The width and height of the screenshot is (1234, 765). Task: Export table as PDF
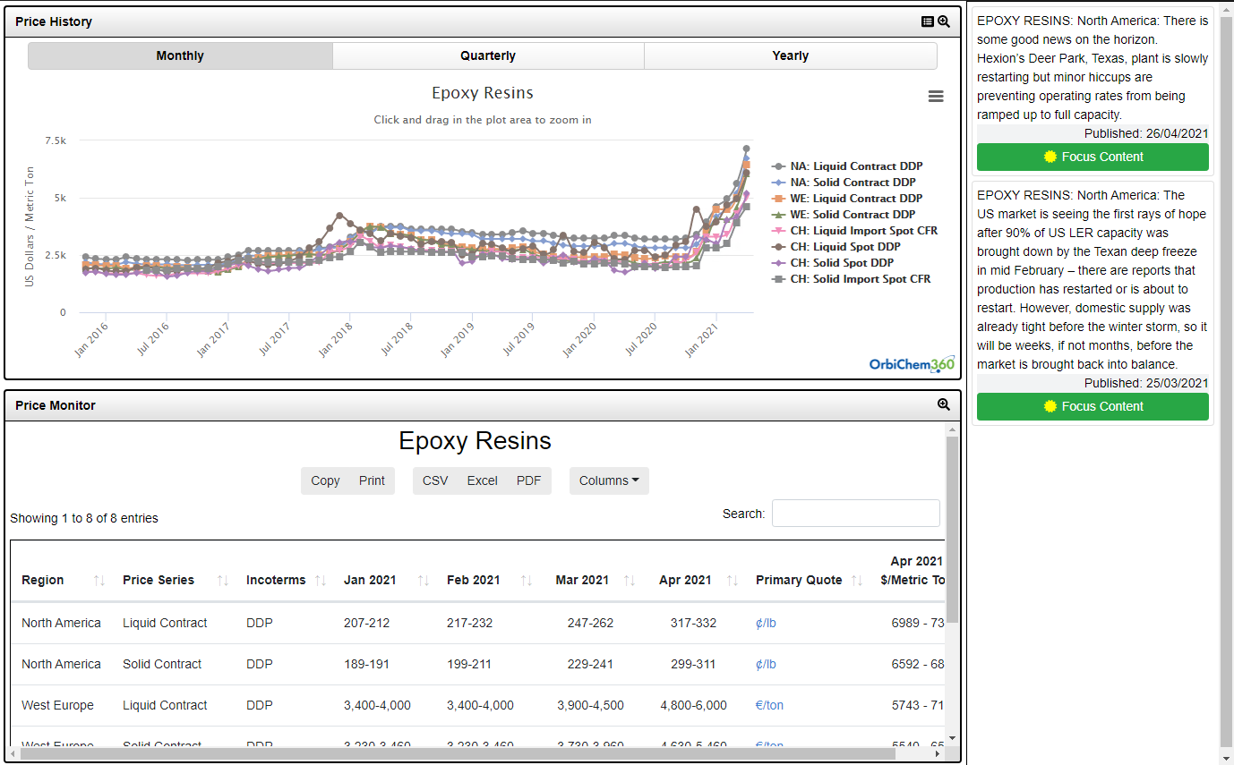pyautogui.click(x=528, y=480)
